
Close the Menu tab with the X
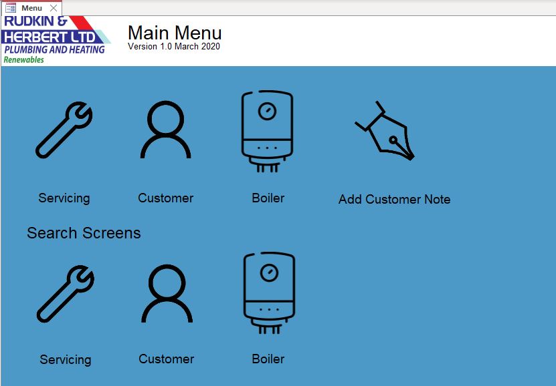click(x=54, y=8)
